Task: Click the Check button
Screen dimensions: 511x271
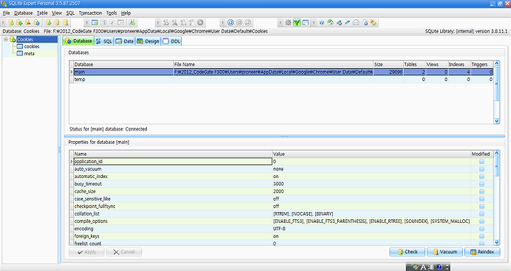Action: tap(407, 252)
